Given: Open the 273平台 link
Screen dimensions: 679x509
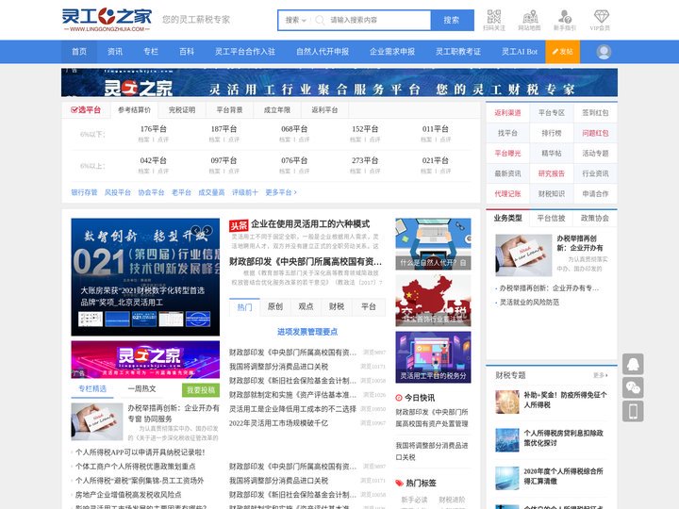Looking at the screenshot, I should pos(365,160).
